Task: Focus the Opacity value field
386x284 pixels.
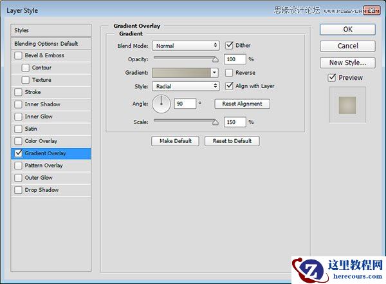Action: click(x=235, y=59)
